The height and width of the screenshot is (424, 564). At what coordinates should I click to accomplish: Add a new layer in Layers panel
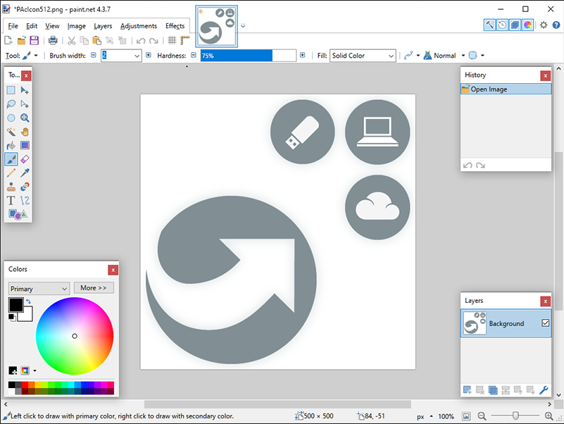pyautogui.click(x=468, y=389)
